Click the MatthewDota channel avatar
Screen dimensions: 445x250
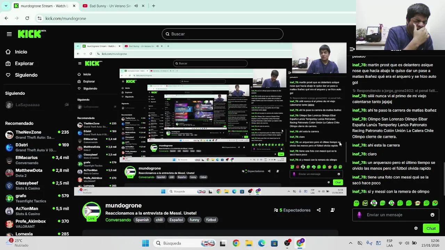[x=9, y=173]
